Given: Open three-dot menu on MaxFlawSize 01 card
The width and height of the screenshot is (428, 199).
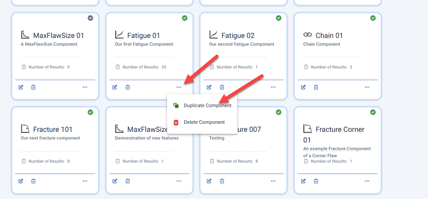Looking at the screenshot, I should [x=85, y=87].
